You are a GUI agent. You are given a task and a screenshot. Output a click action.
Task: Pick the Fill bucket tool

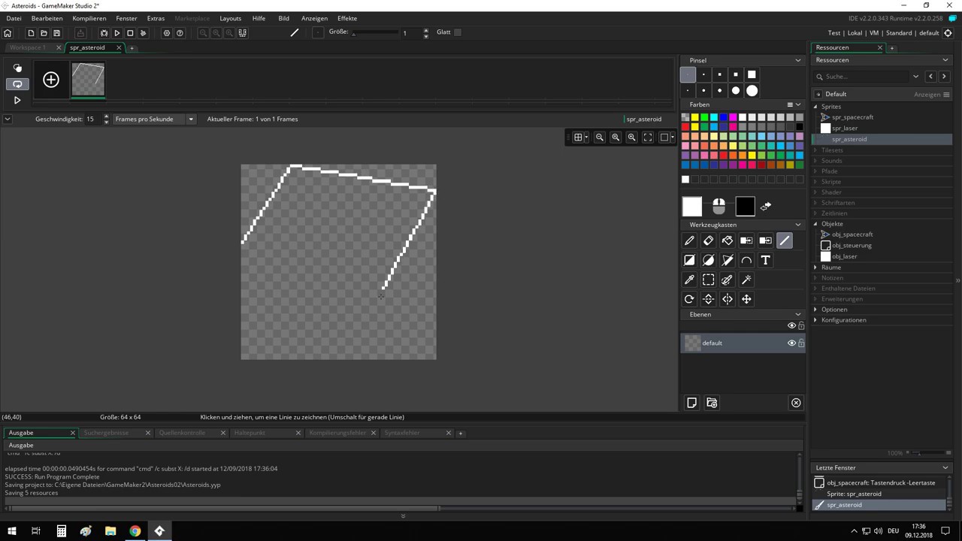click(x=727, y=240)
